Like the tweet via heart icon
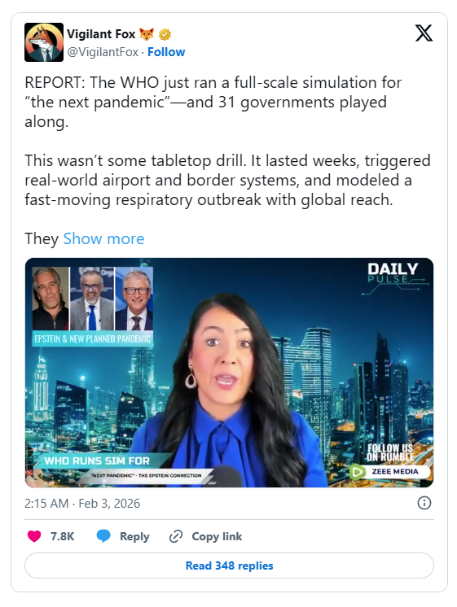The height and width of the screenshot is (607, 457). pos(34,536)
